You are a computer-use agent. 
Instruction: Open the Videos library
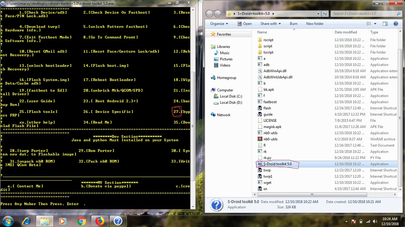[225, 65]
